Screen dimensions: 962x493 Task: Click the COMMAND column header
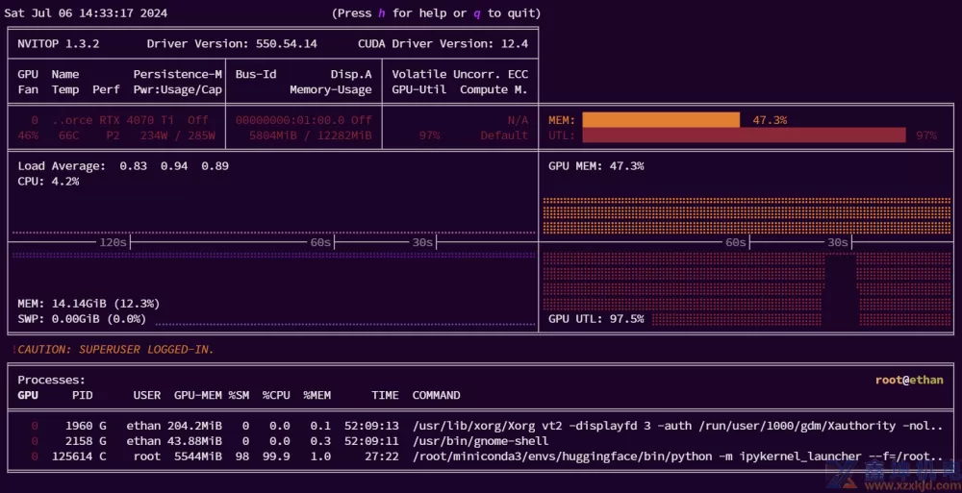(x=436, y=396)
